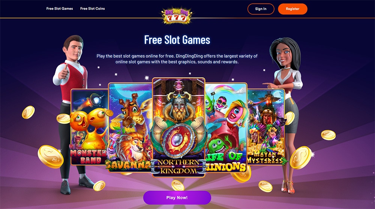Click the large gold coin beside woman's legs
Image resolution: width=375 pixels, height=209 pixels.
(301, 158)
